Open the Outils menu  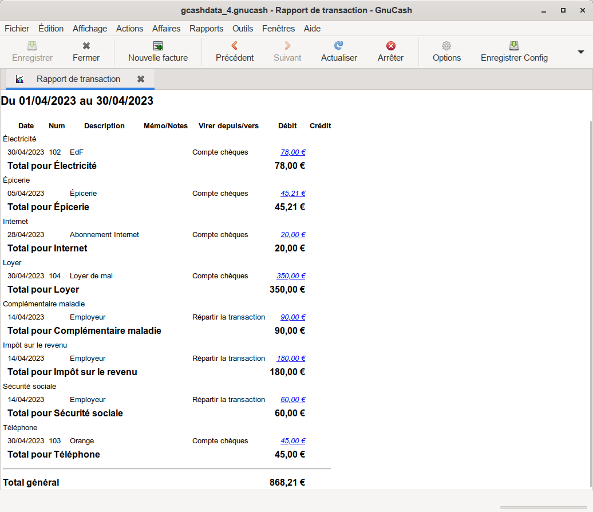pyautogui.click(x=243, y=29)
